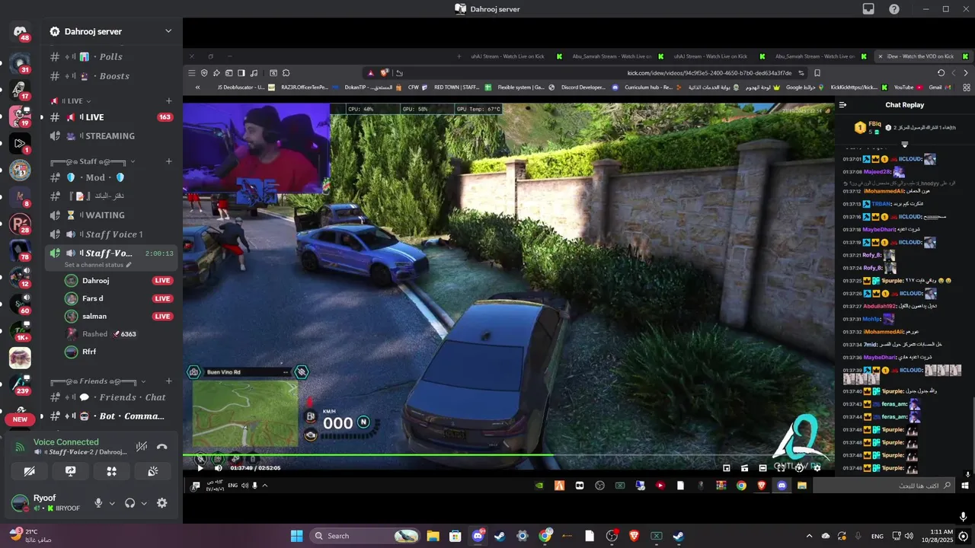Open Discord user settings gear
Viewport: 975px width, 548px height.
coord(161,503)
